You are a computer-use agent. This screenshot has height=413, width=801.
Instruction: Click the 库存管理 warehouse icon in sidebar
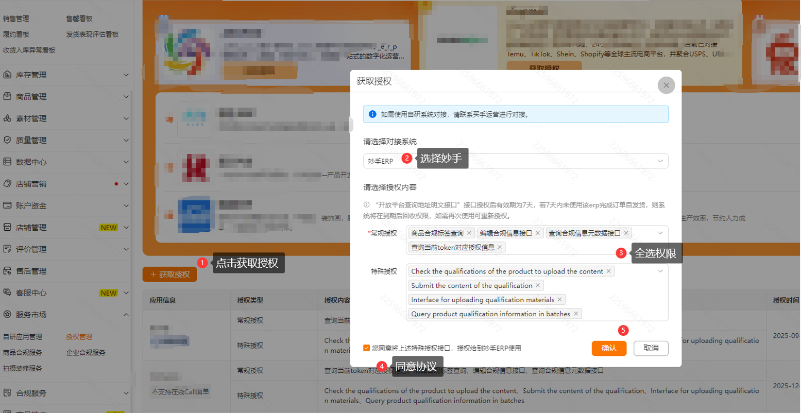tap(7, 75)
